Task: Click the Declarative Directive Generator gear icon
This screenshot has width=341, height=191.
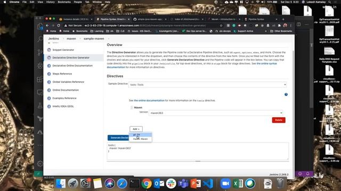Action: (x=49, y=58)
